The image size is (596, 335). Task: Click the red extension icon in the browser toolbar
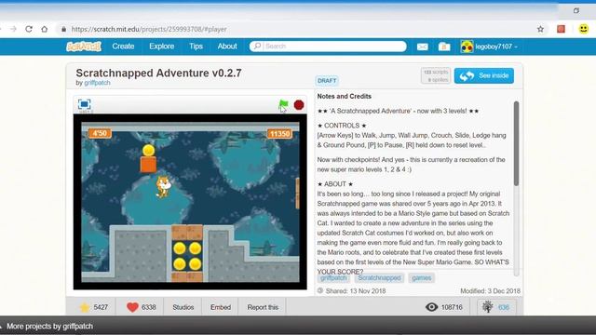(561, 29)
